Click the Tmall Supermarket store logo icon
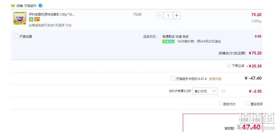The height and width of the screenshot is (132, 277). pos(13,6)
